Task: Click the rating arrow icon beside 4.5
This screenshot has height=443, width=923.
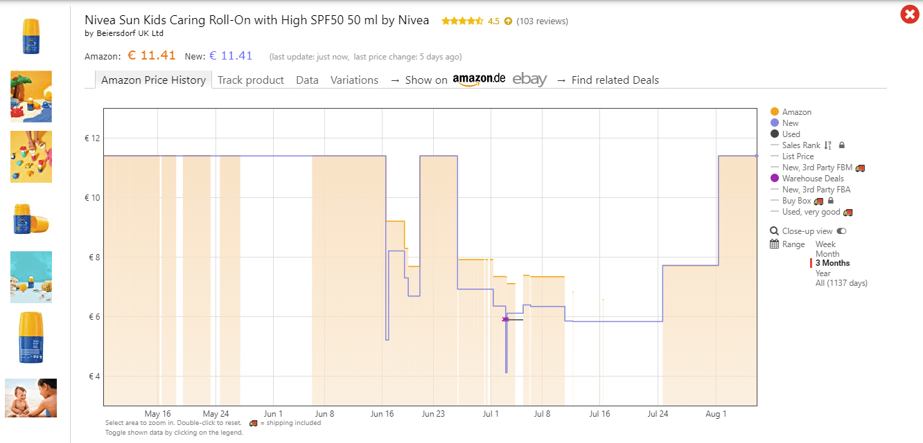Action: coord(508,21)
